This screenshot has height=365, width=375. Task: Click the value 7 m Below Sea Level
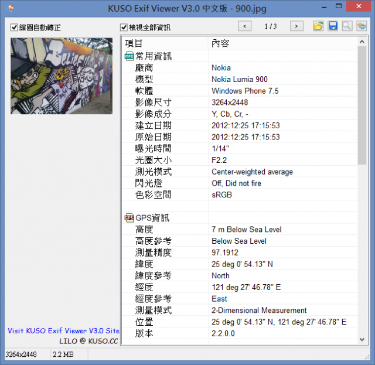point(246,230)
